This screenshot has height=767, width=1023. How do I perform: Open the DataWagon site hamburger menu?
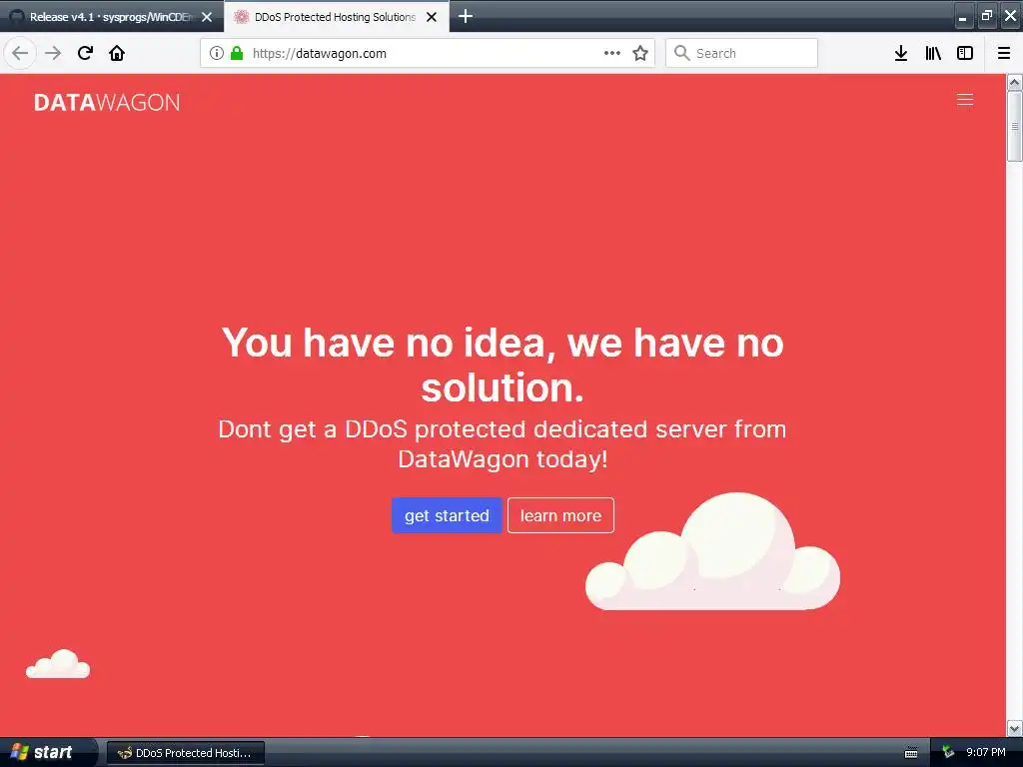tap(965, 99)
